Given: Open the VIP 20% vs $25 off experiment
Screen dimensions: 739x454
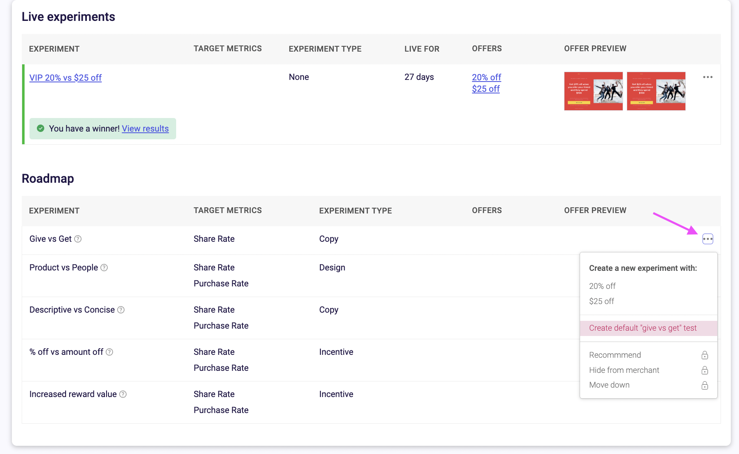Looking at the screenshot, I should tap(66, 77).
